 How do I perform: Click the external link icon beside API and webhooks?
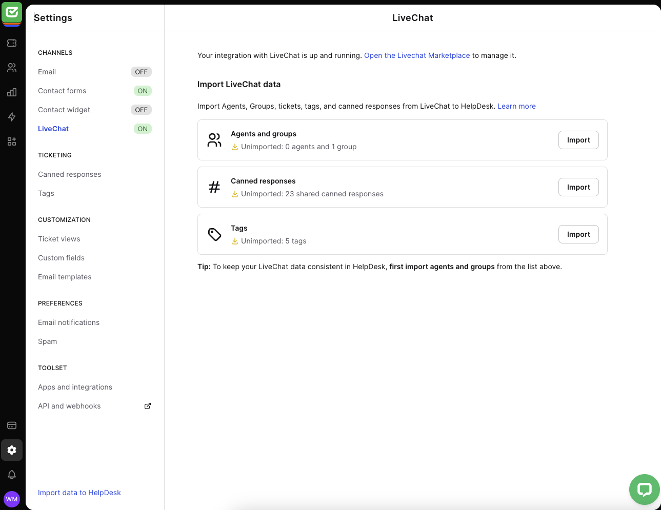point(148,406)
